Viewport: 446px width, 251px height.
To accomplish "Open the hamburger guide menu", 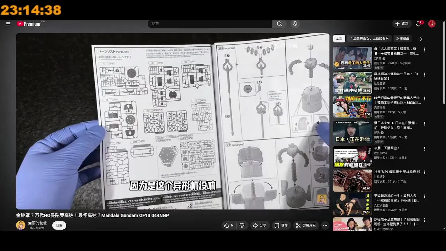I will [8, 24].
